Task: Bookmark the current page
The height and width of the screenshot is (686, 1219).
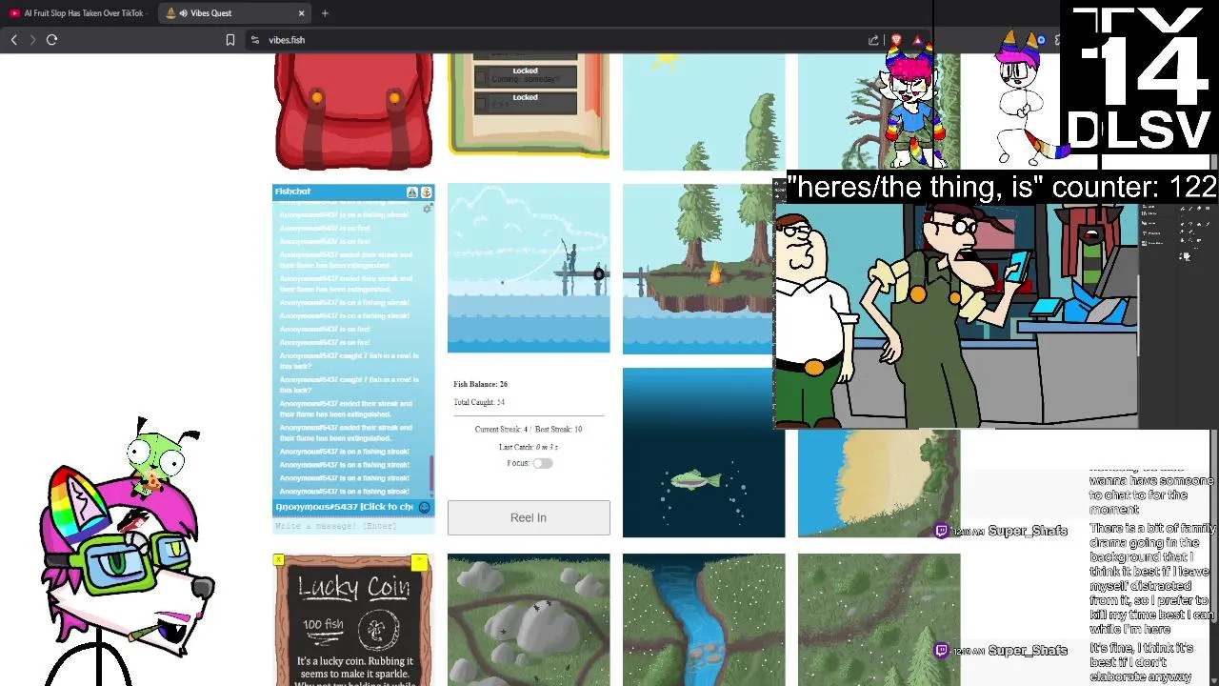Action: 230,40
